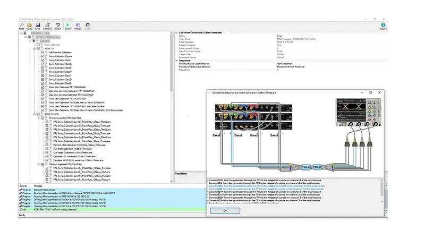Click the Message column header in log panel

click(38, 186)
